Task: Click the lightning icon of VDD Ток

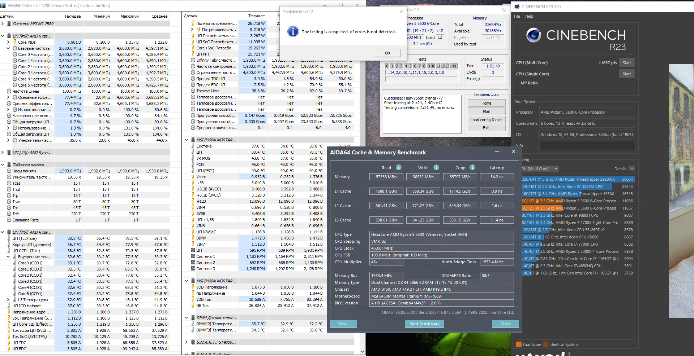Action: click(193, 299)
